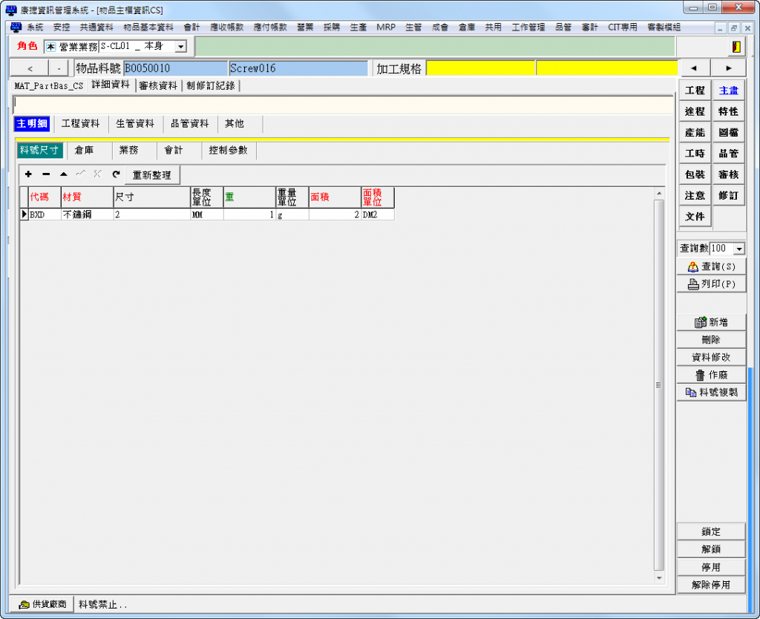Open the 物品基本資料 menu
This screenshot has height=619, width=760.
point(148,27)
